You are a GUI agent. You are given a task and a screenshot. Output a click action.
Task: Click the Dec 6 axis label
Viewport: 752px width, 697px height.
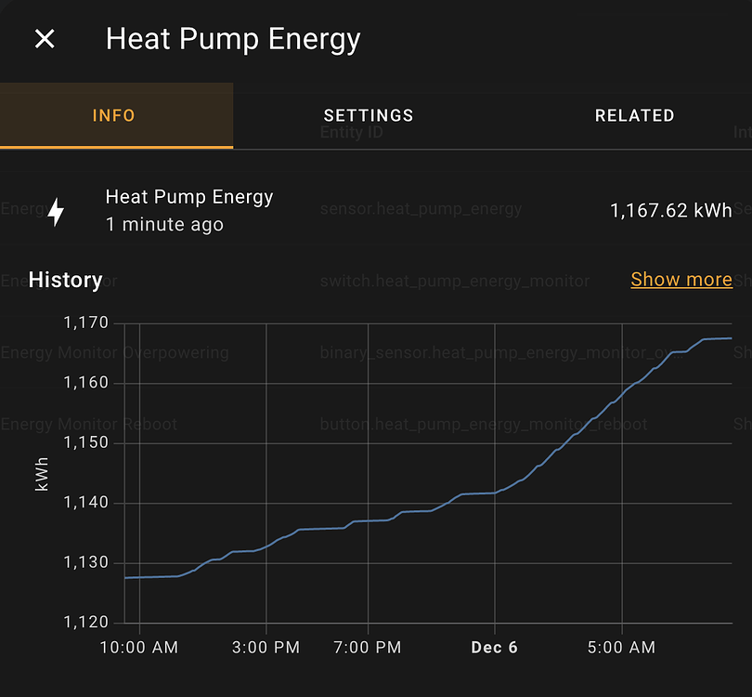494,648
